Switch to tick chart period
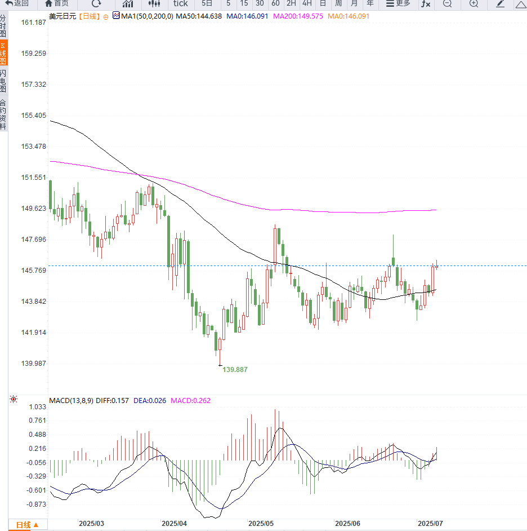 pyautogui.click(x=180, y=3)
